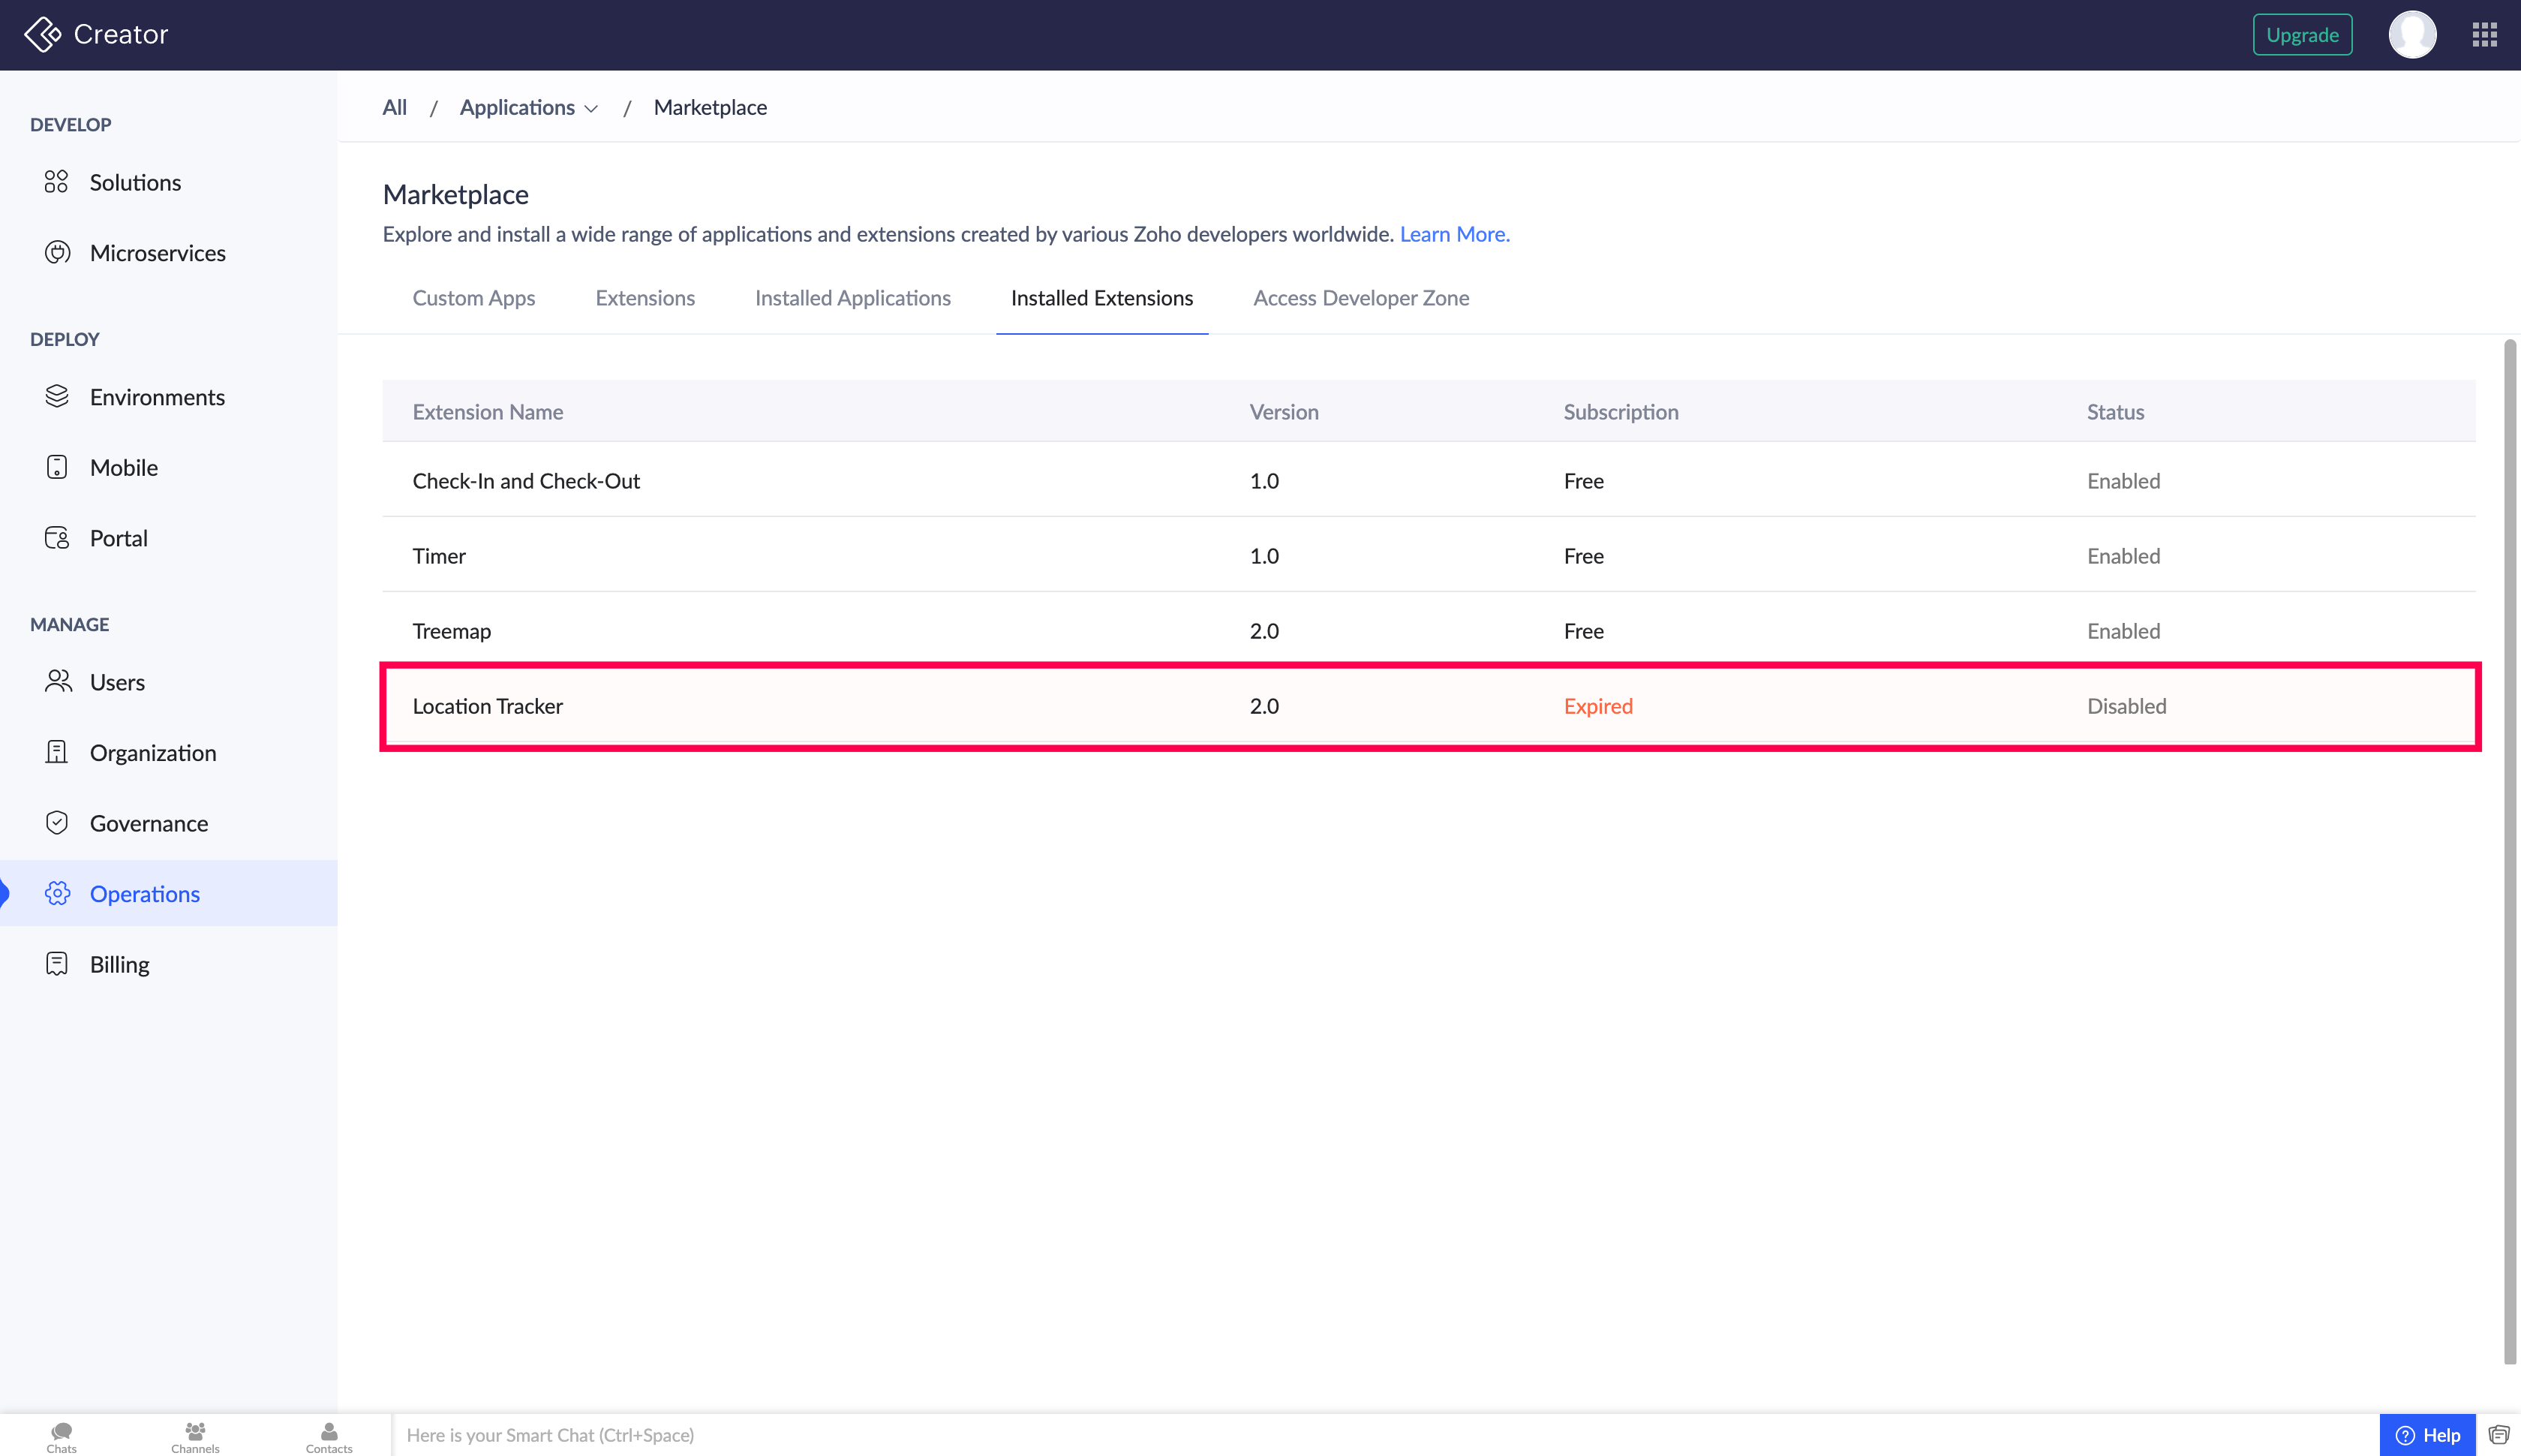The height and width of the screenshot is (1456, 2521).
Task: Click the user profile avatar
Action: click(2411, 35)
